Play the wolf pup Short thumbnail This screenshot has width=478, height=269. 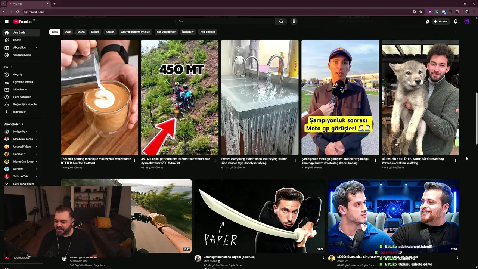(x=420, y=98)
